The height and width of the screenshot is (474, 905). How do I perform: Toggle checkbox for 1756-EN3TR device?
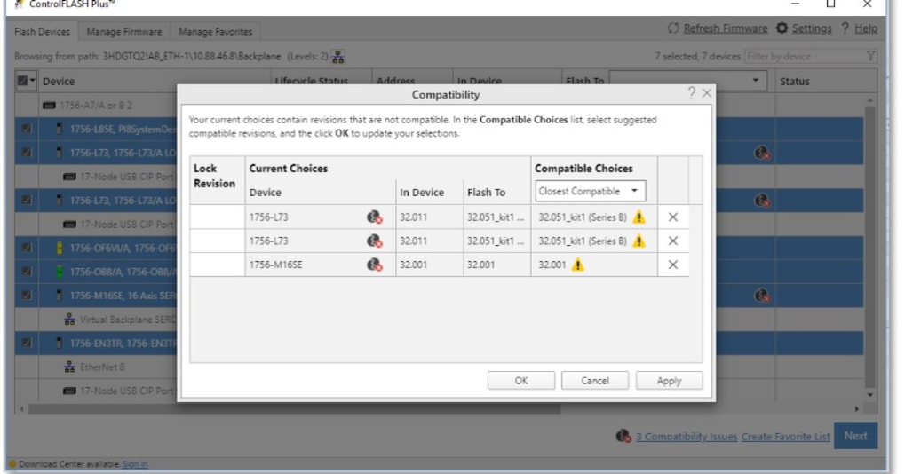click(27, 344)
